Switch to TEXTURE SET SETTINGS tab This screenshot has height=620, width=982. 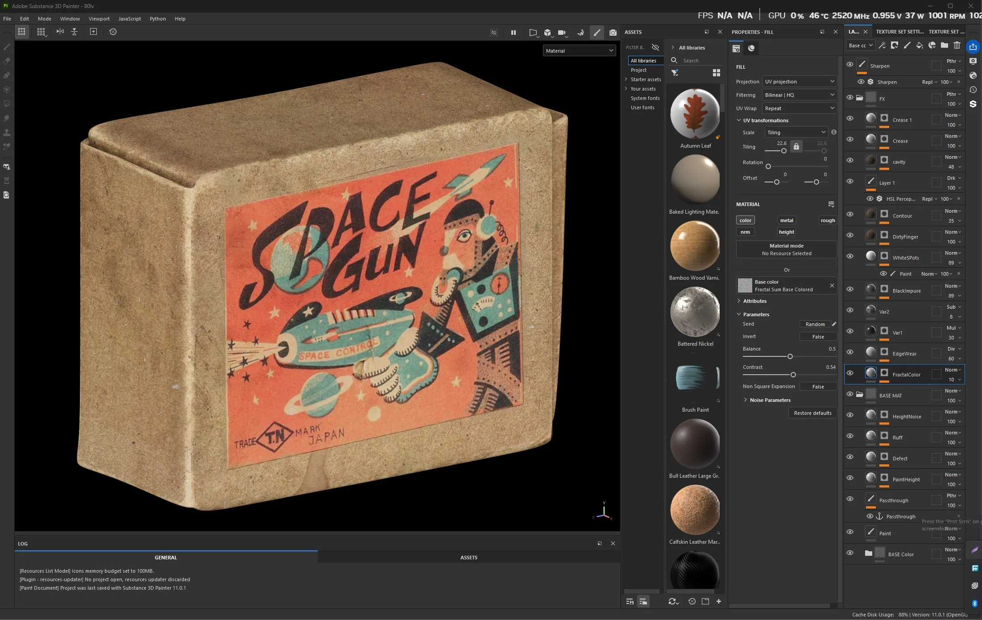click(899, 32)
